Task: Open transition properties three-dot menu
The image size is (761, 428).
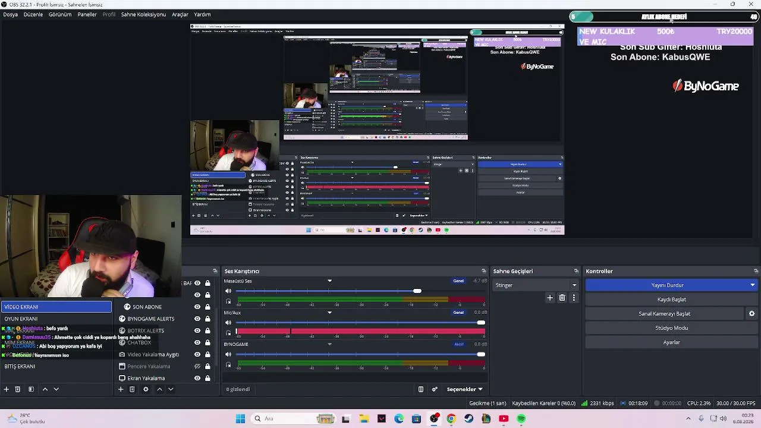Action: (x=574, y=298)
